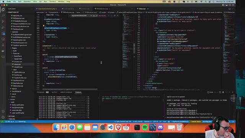Go to next match in find widget
The width and height of the screenshot is (245, 138).
click(x=112, y=16)
